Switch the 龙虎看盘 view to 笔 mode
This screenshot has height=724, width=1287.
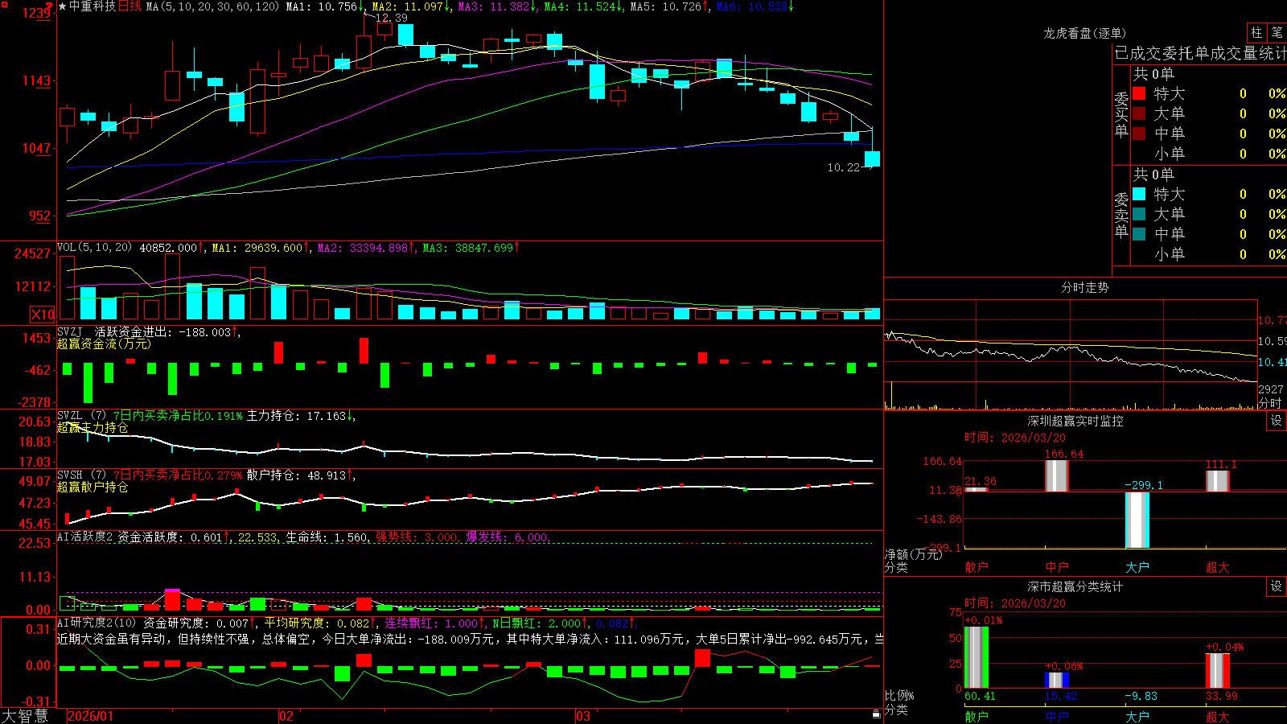pos(1277,32)
